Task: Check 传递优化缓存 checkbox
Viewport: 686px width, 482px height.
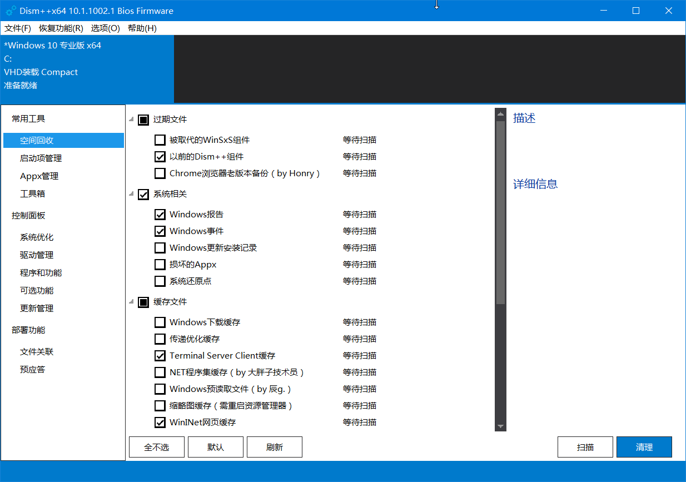Action: [160, 339]
